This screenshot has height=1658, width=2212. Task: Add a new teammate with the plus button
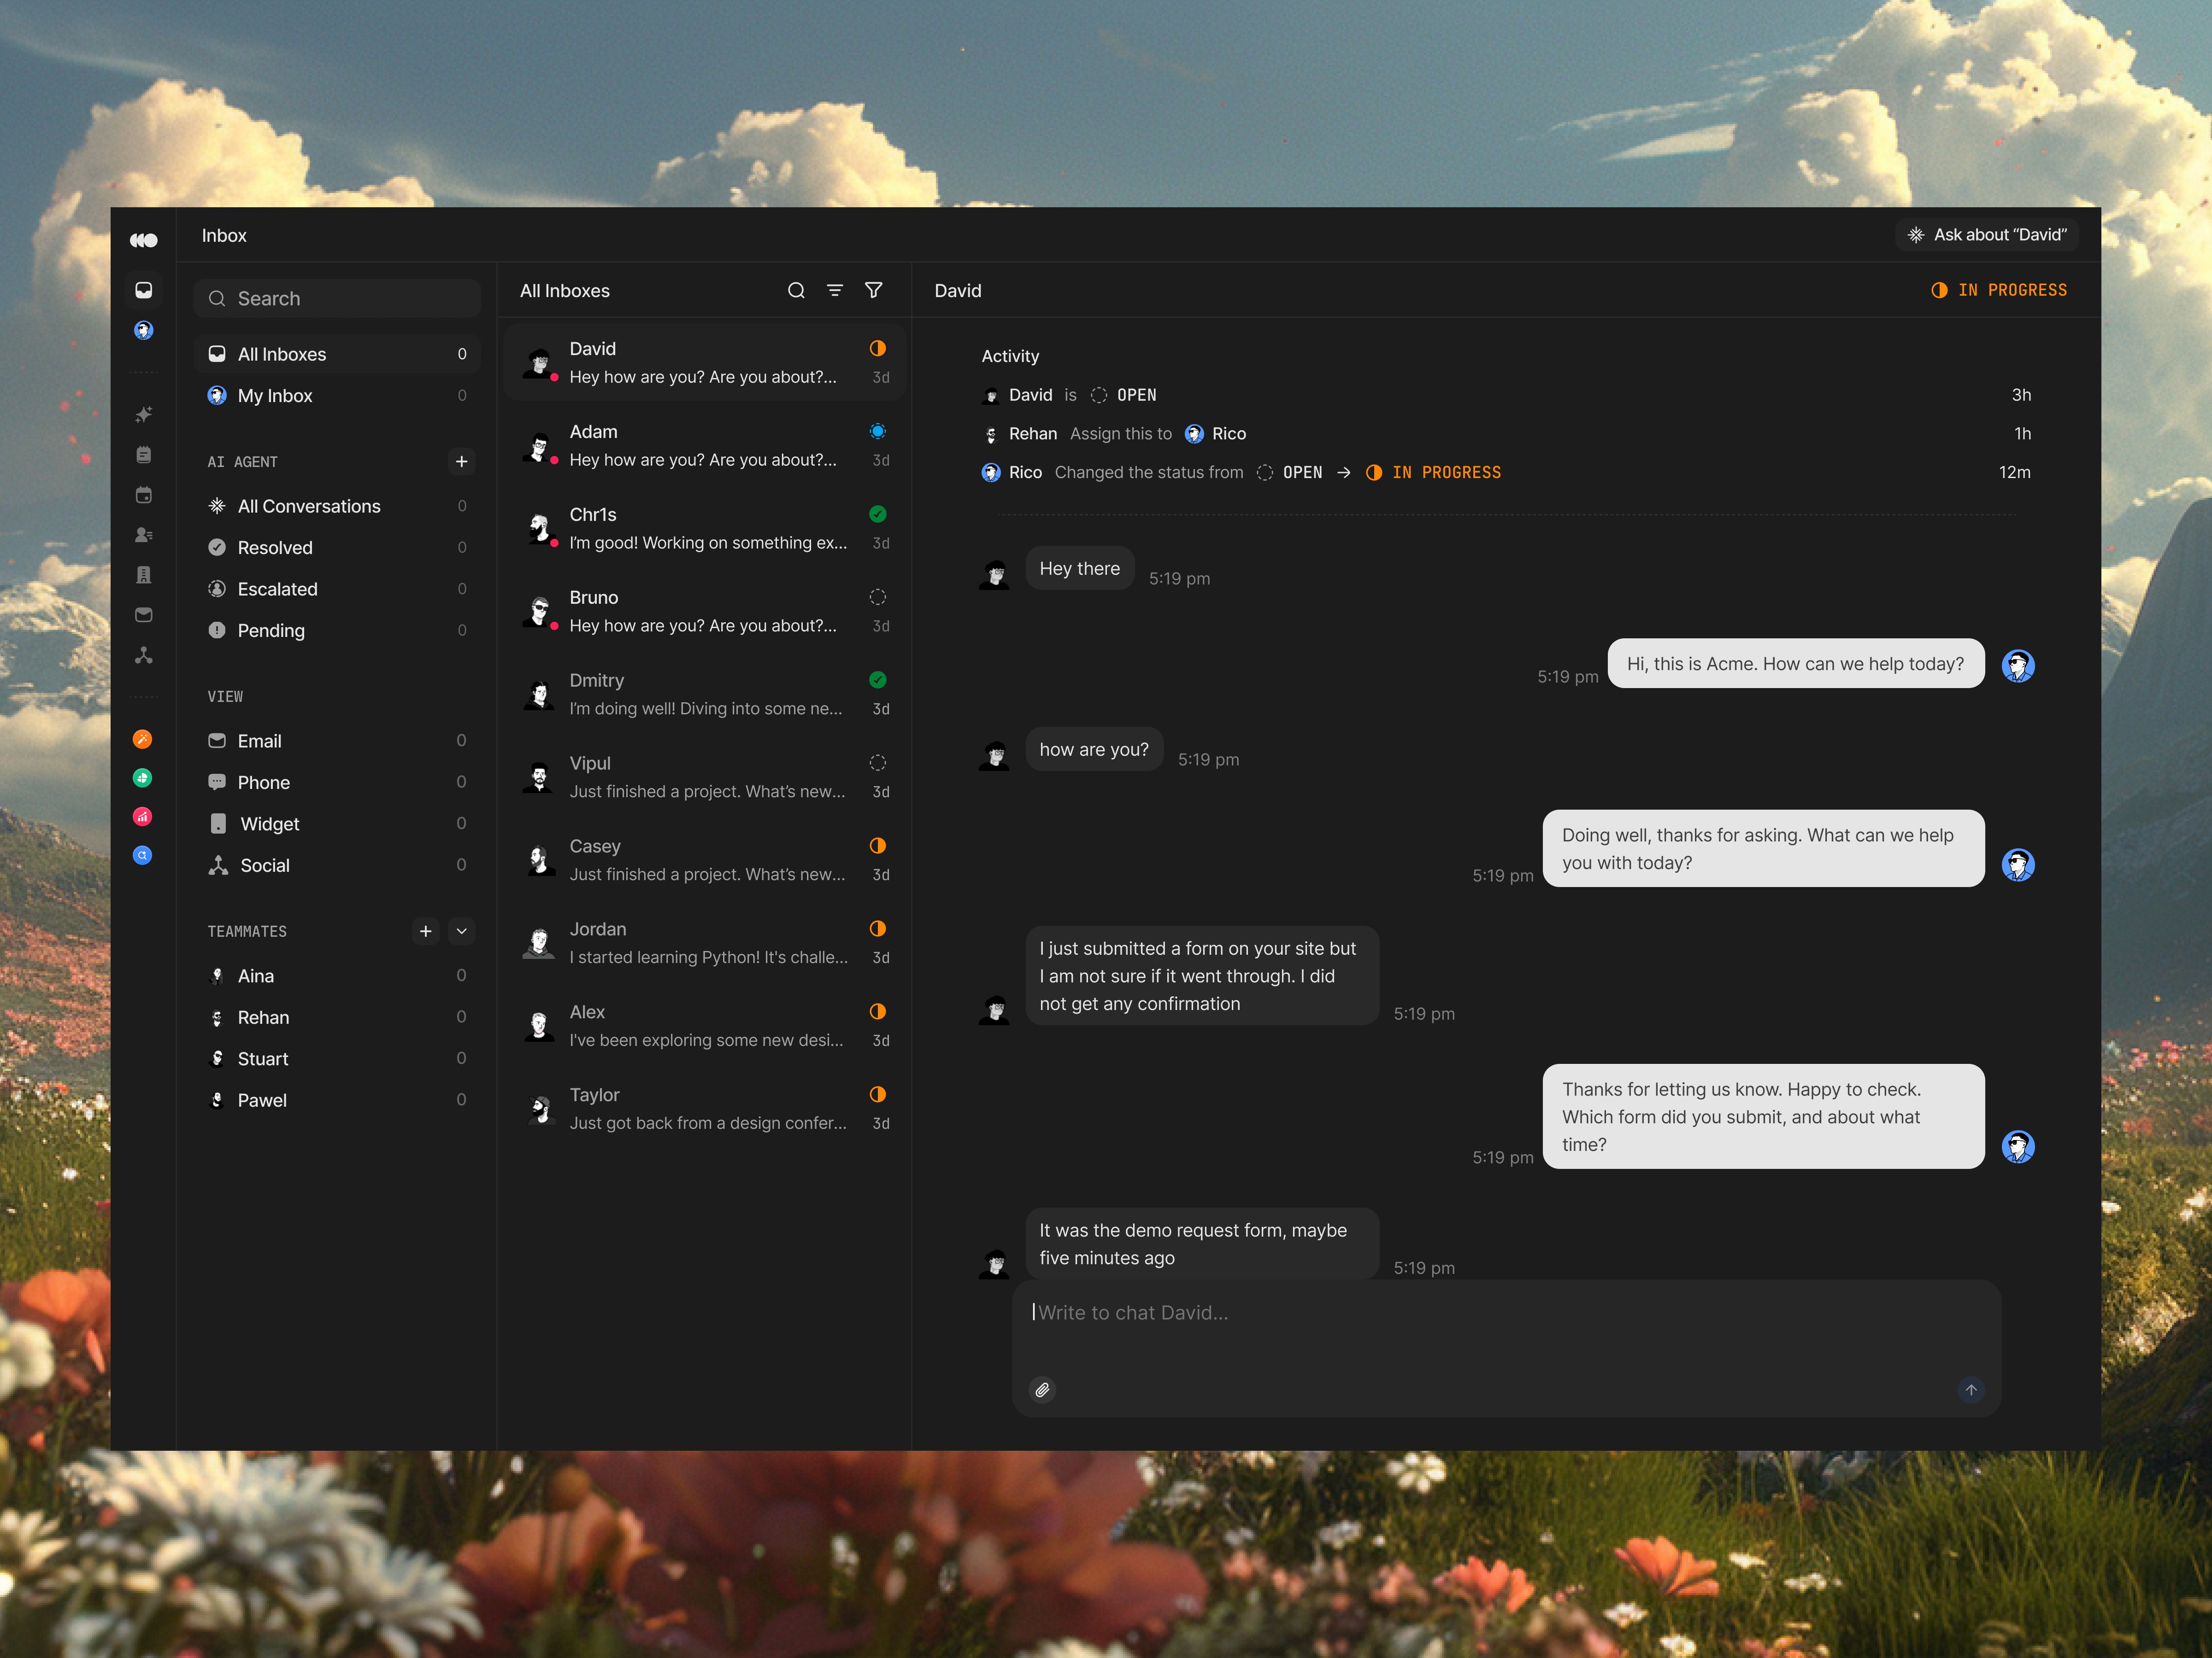[x=426, y=930]
